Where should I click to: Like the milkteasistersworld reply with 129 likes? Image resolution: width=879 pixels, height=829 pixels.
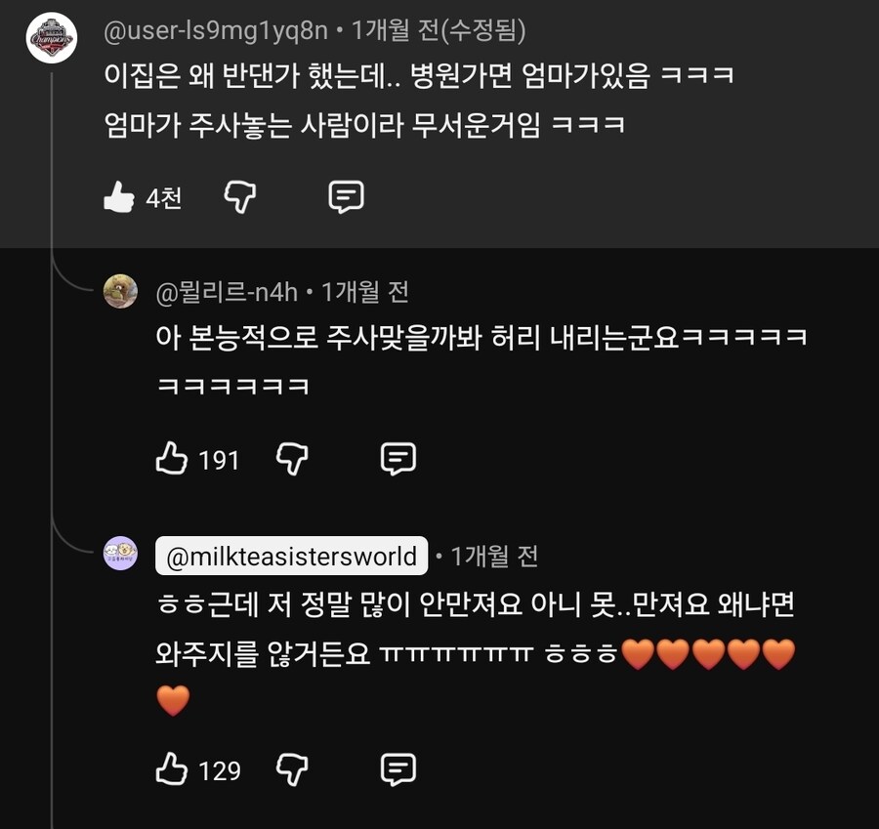coord(172,769)
